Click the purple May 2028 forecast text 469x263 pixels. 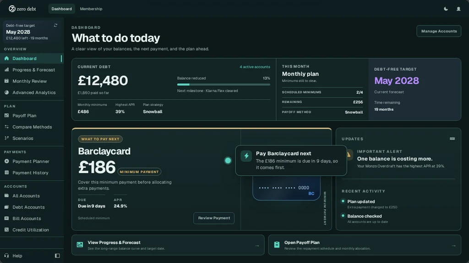(397, 80)
